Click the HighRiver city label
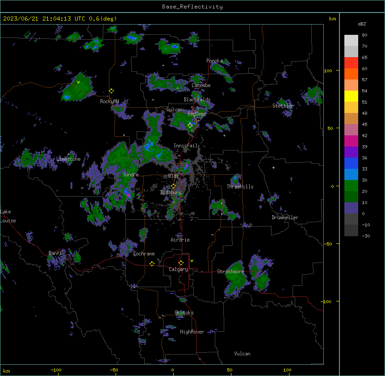Screen dimensions: 385x376 (x=192, y=332)
